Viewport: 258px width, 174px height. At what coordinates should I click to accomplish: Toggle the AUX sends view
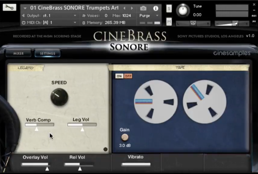tap(254, 16)
